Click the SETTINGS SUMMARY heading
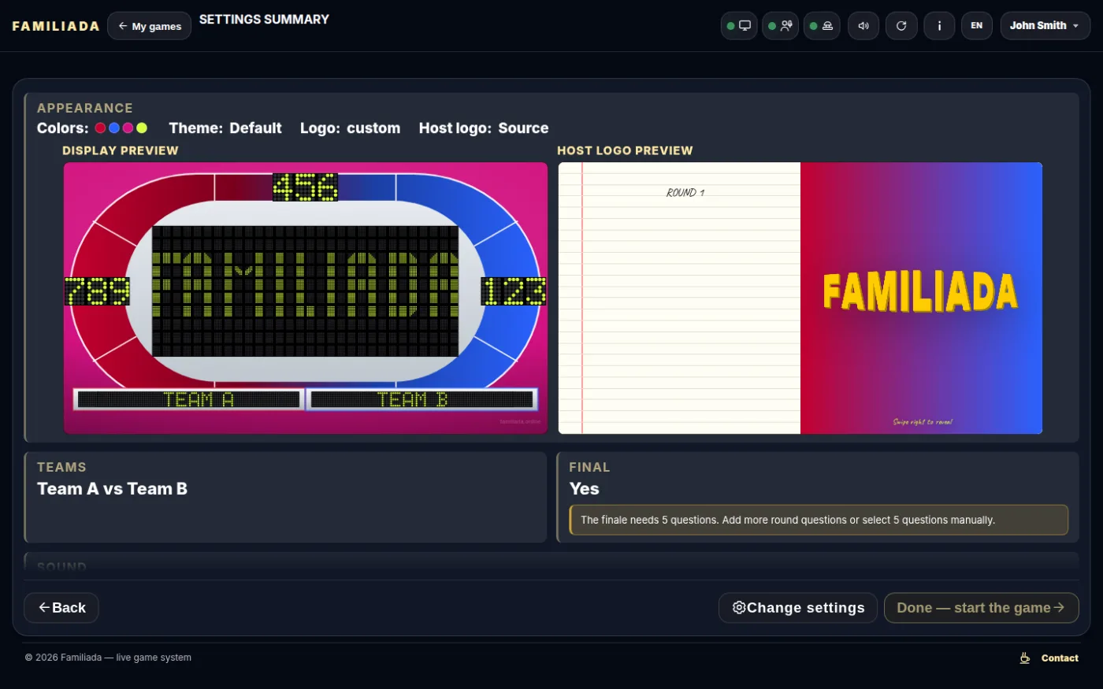Viewport: 1103px width, 689px height. coord(264,19)
